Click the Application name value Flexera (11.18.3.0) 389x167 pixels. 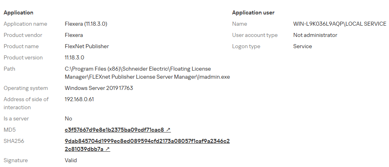coord(86,24)
